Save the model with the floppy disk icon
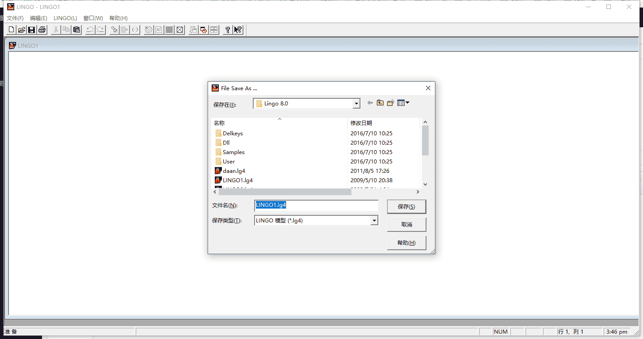The width and height of the screenshot is (643, 339). [32, 30]
